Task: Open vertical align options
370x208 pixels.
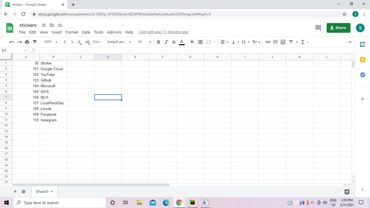Action: (235, 42)
